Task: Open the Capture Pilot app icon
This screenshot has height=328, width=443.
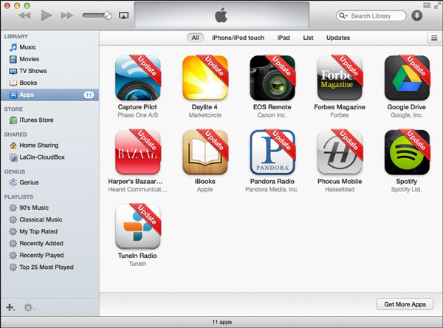Action: tap(138, 78)
